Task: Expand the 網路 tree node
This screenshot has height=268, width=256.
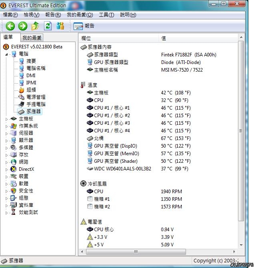Action: pyautogui.click(x=6, y=162)
